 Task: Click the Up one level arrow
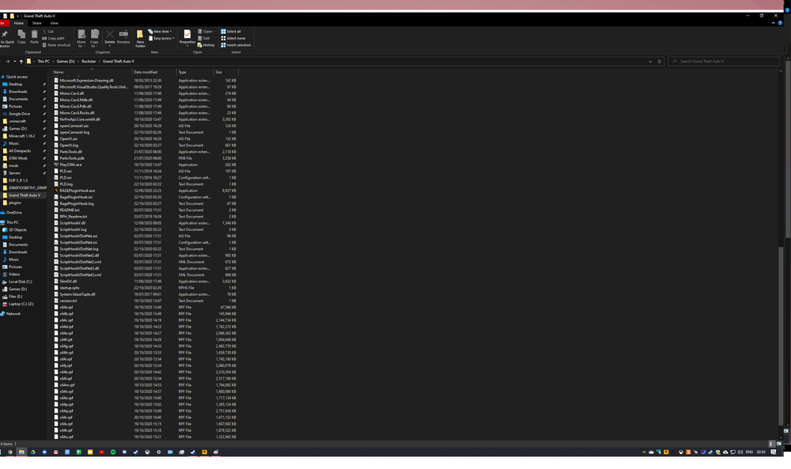click(21, 62)
